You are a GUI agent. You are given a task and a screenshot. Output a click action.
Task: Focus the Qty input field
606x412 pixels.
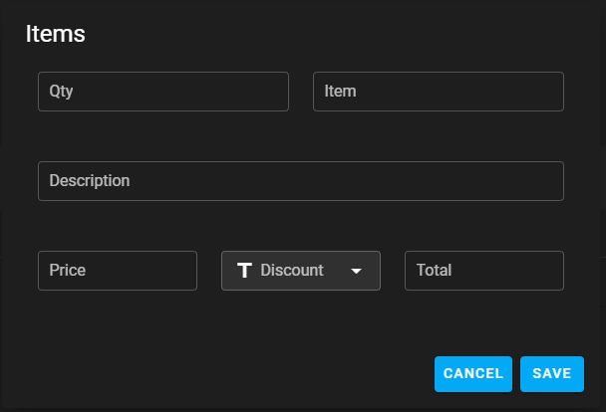coord(162,92)
